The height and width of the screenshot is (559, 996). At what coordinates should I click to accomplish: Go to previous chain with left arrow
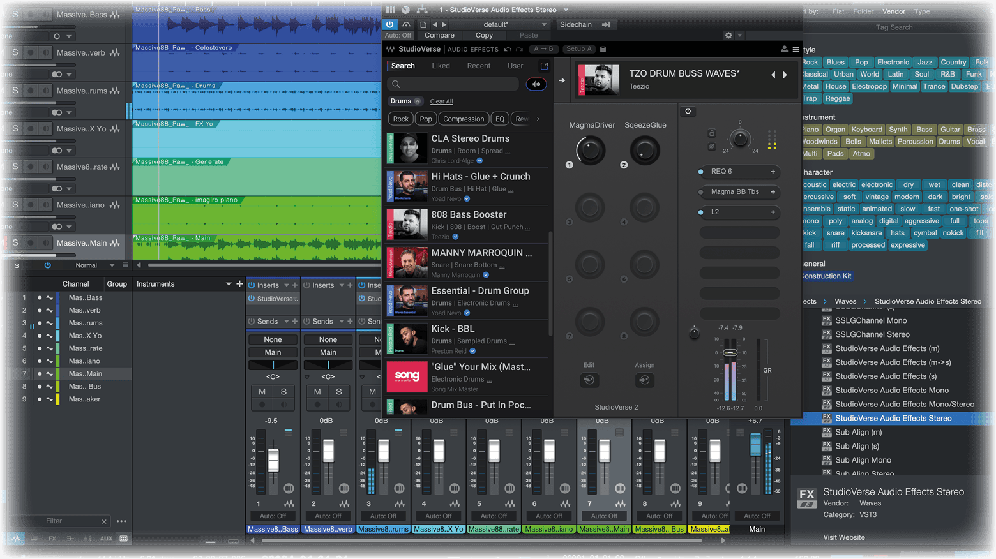click(x=773, y=75)
